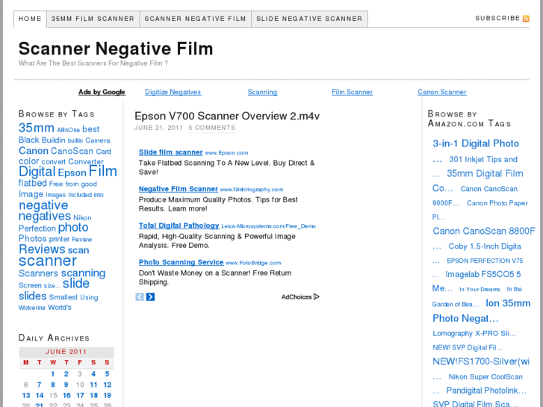
Task: Open the Photo Negat… Amazon tag
Action: pos(465,318)
